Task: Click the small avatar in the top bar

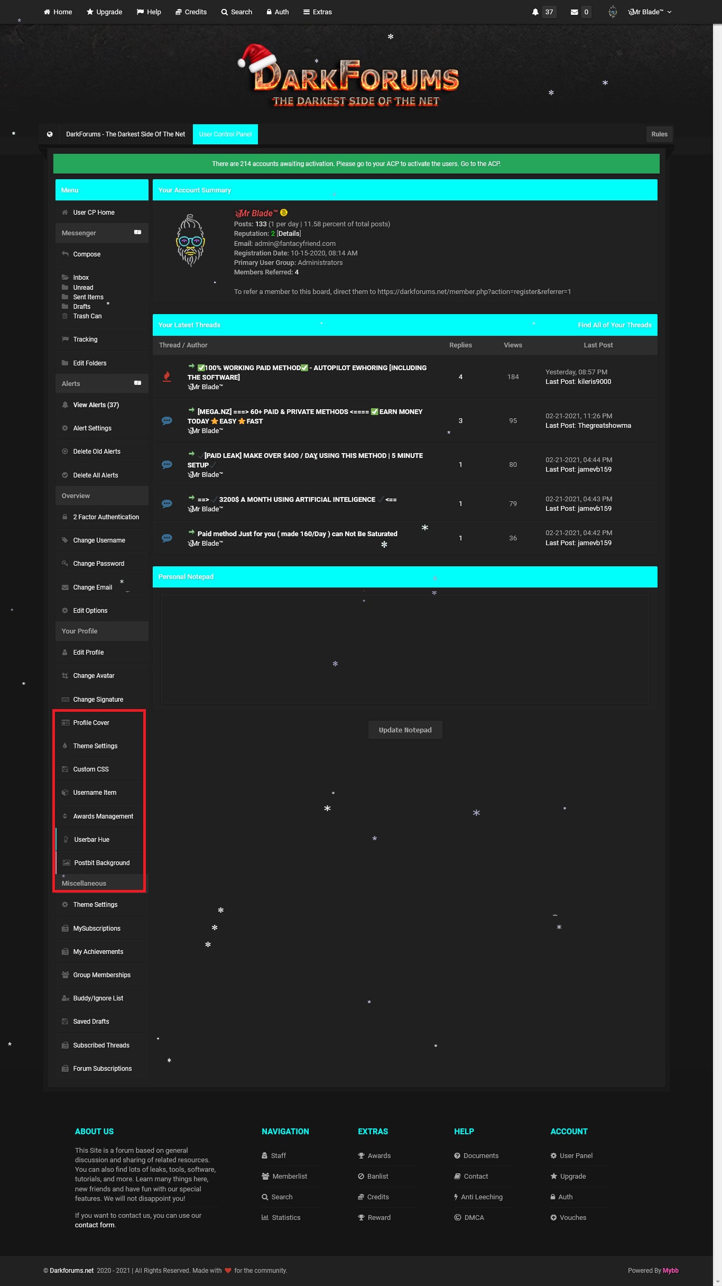Action: (613, 12)
